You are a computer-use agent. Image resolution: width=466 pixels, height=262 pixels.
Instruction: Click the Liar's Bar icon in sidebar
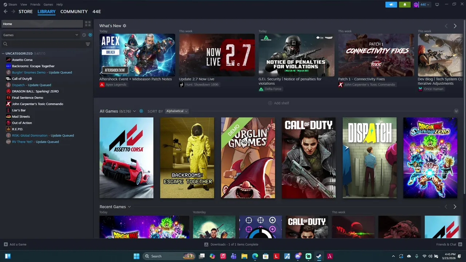coord(8,110)
